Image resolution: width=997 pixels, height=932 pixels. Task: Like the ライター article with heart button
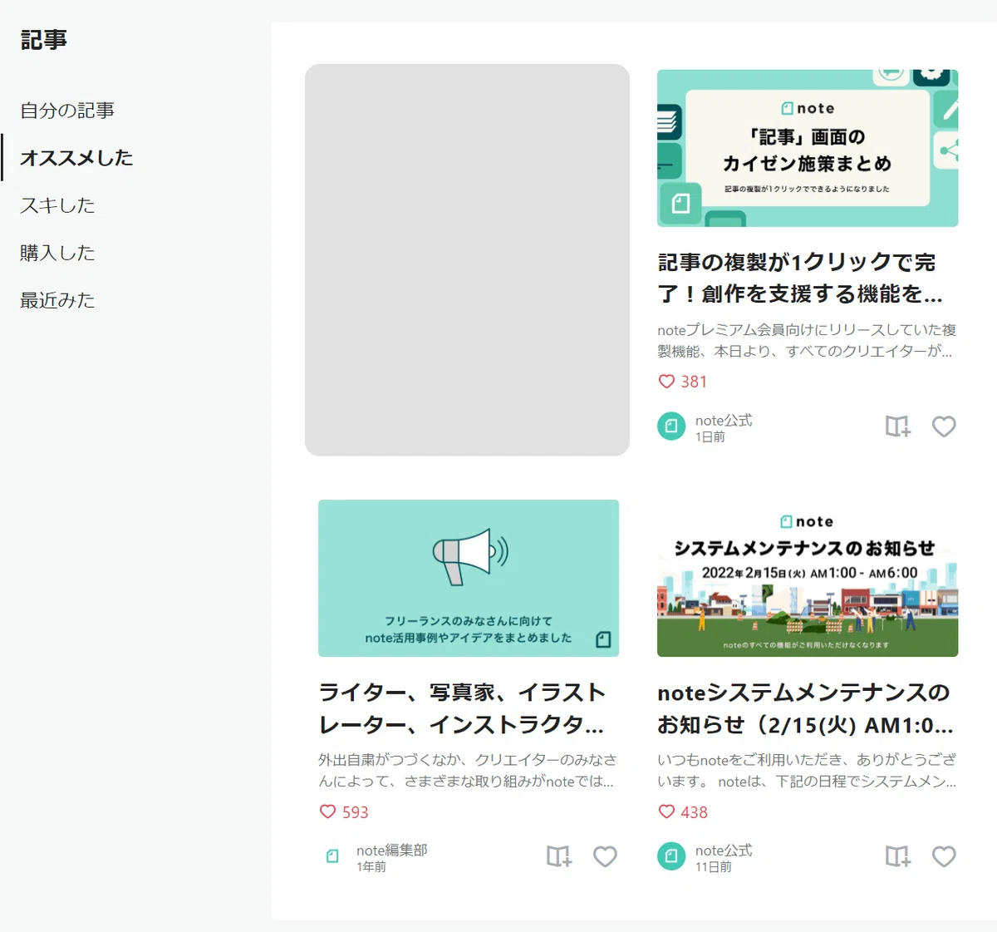point(605,856)
